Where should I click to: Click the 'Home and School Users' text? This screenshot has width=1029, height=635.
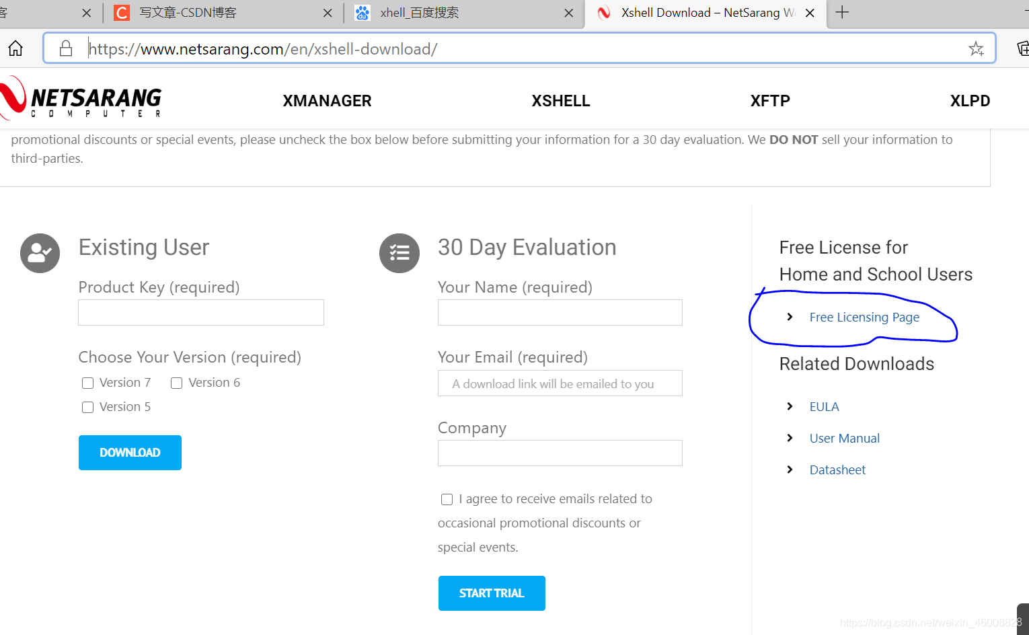tap(876, 274)
